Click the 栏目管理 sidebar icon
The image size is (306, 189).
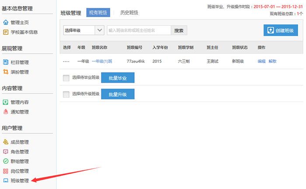tap(6, 63)
